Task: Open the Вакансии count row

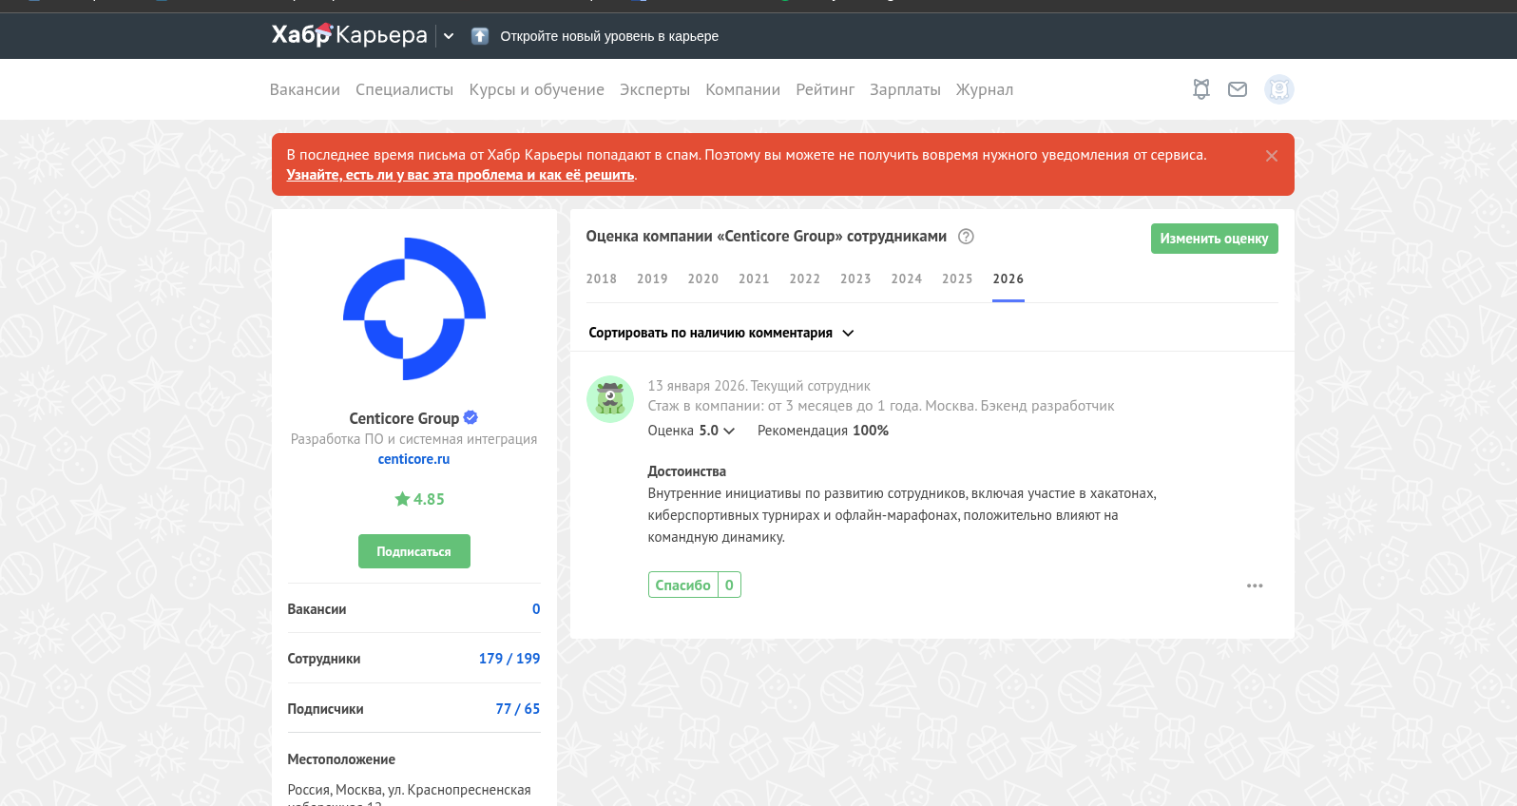Action: [x=414, y=609]
